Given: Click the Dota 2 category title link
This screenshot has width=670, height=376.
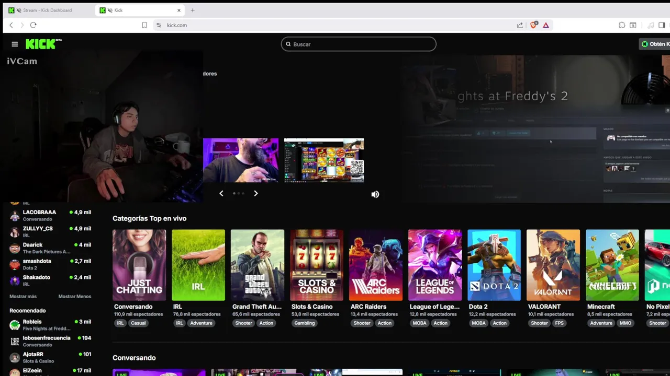Looking at the screenshot, I should point(478,307).
